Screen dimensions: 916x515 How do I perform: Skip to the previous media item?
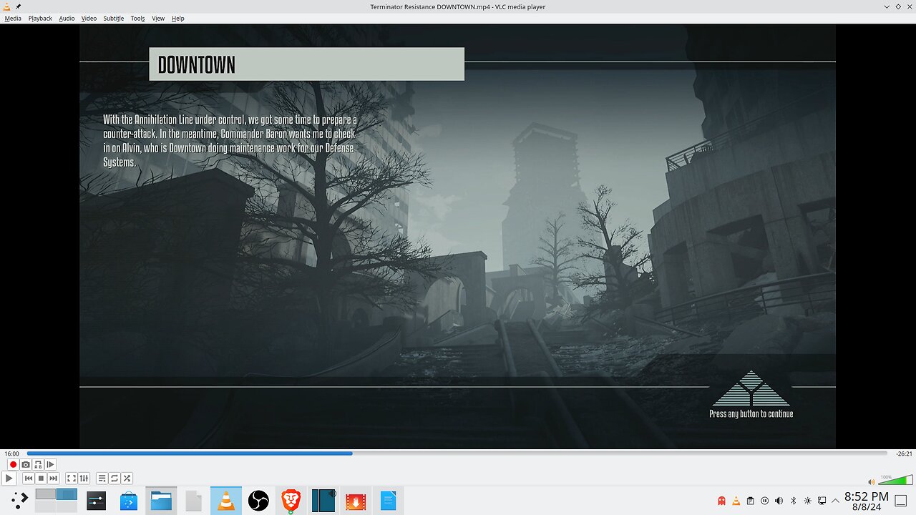tap(29, 479)
